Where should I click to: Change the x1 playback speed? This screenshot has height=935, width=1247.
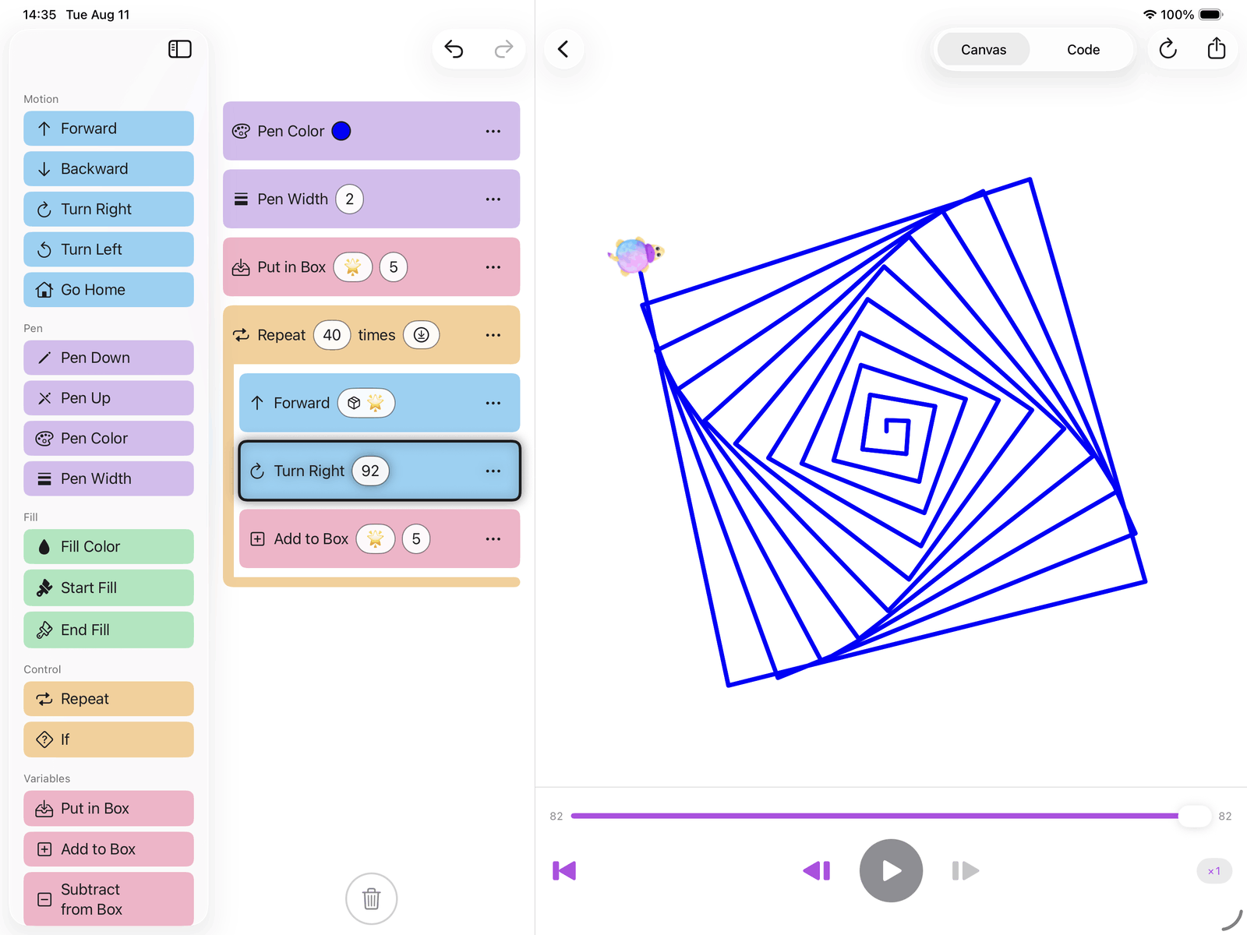click(1214, 871)
